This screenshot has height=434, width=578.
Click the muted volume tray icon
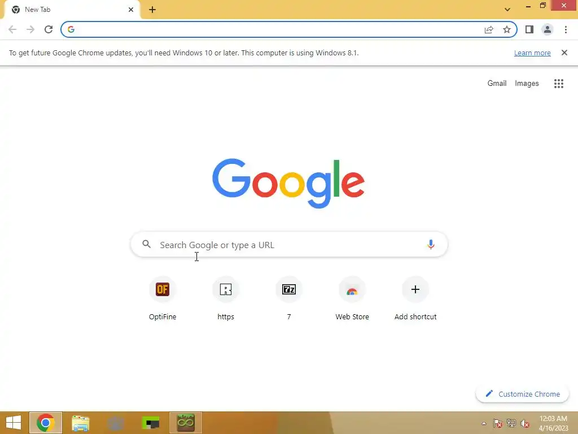coord(525,423)
